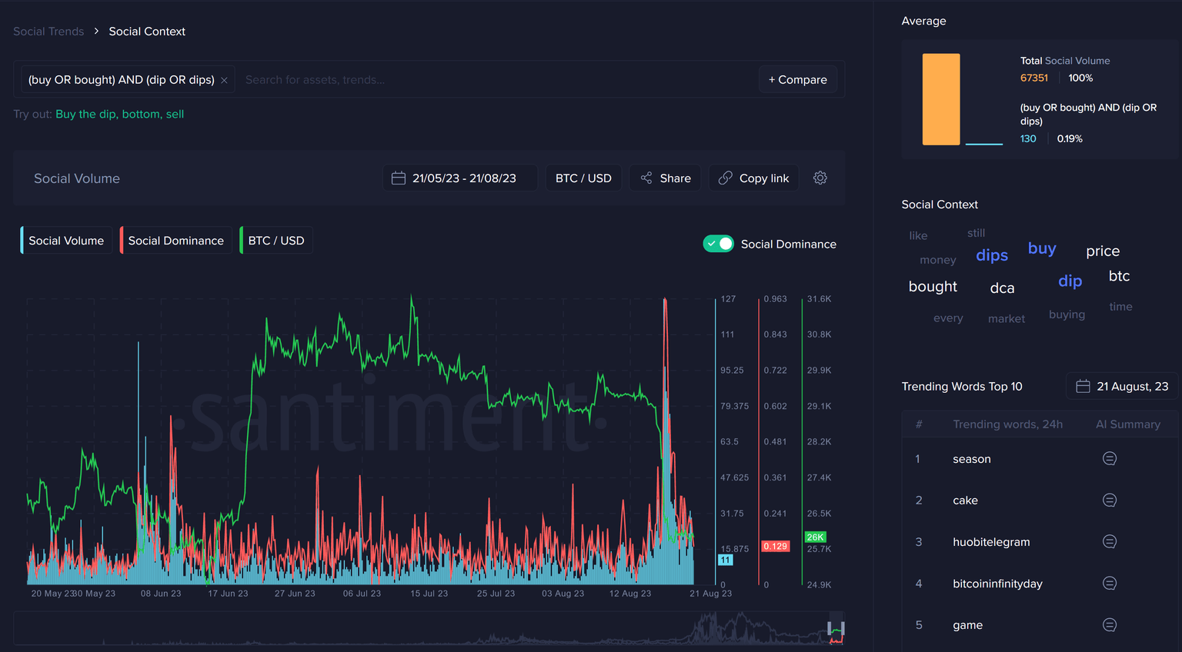Turn off the Social Dominance switch
The width and height of the screenshot is (1182, 652).
pyautogui.click(x=718, y=244)
